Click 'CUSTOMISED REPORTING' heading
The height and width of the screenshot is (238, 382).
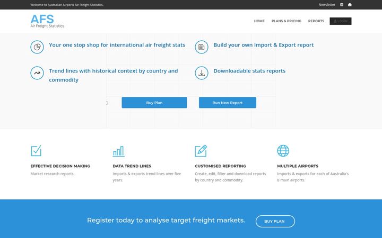click(x=220, y=166)
